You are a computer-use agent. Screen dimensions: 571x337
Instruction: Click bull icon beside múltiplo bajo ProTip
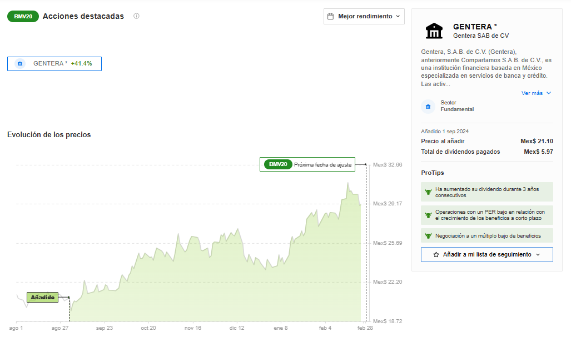point(428,235)
